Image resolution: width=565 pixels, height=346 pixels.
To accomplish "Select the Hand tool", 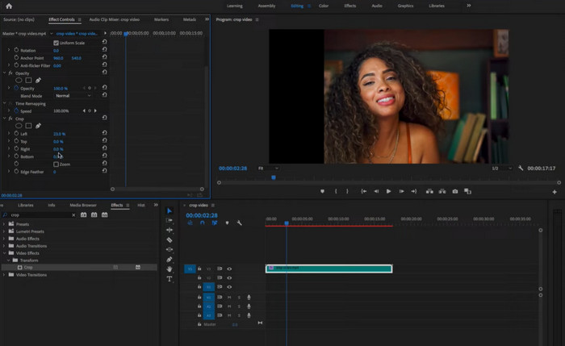I will [169, 269].
